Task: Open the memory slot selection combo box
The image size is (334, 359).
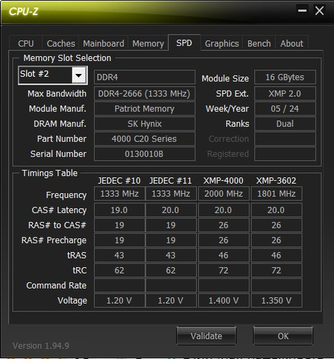Action: coord(52,75)
